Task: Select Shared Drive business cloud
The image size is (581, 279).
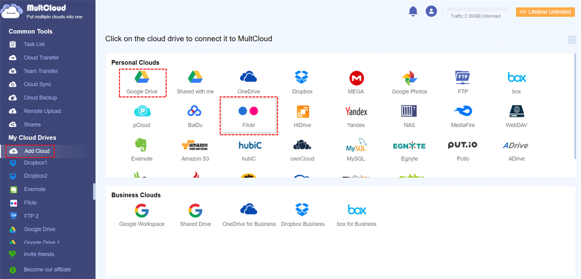Action: pos(195,215)
